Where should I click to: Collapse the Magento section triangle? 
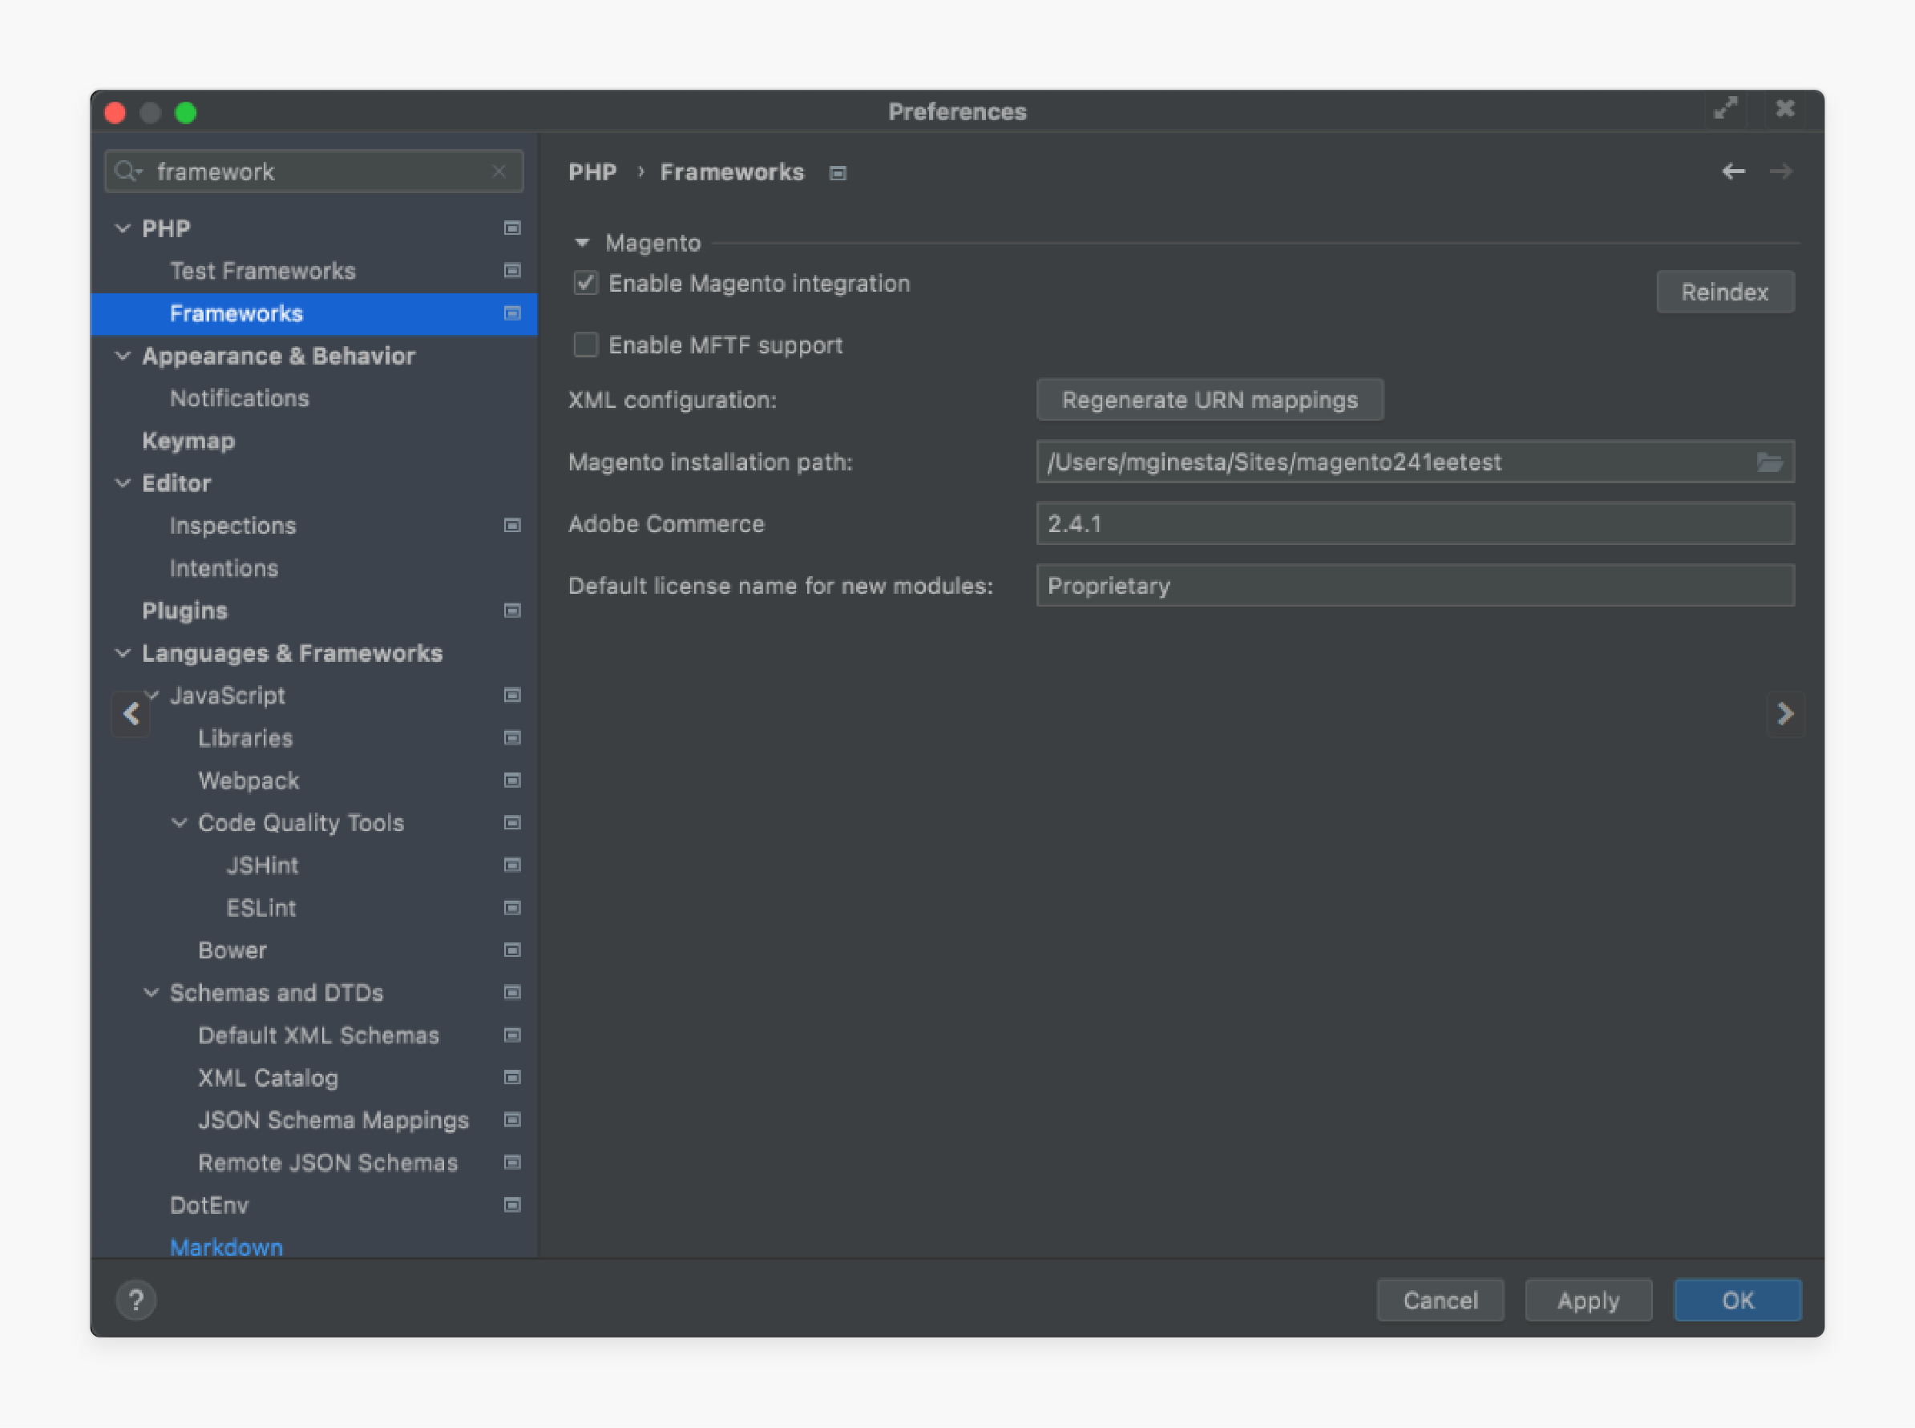coord(582,243)
